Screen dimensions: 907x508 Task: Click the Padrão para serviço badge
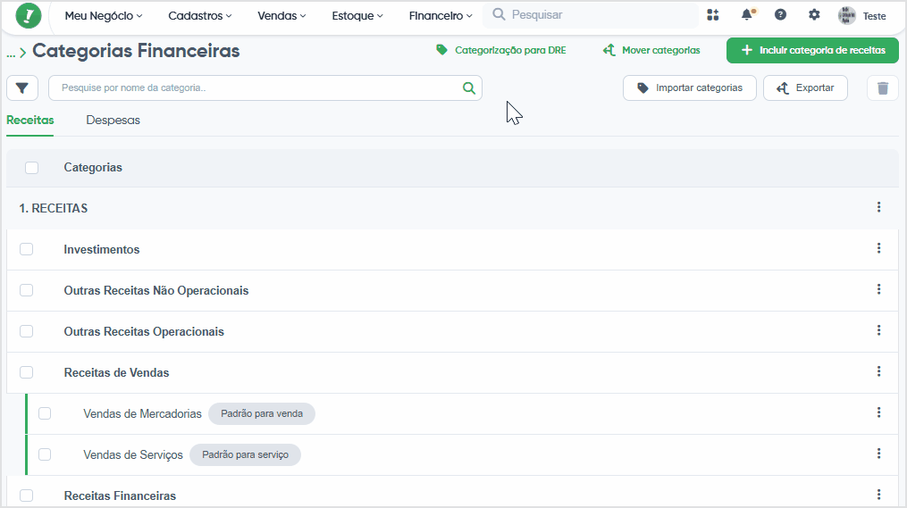click(x=245, y=454)
